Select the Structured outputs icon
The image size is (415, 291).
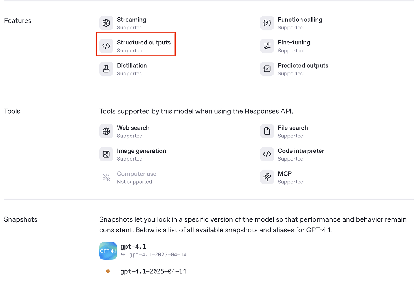106,46
